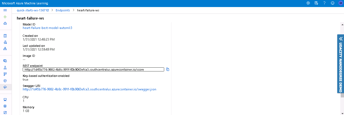Open the user account avatar
This screenshot has height=115, width=344.
[x=340, y=3]
